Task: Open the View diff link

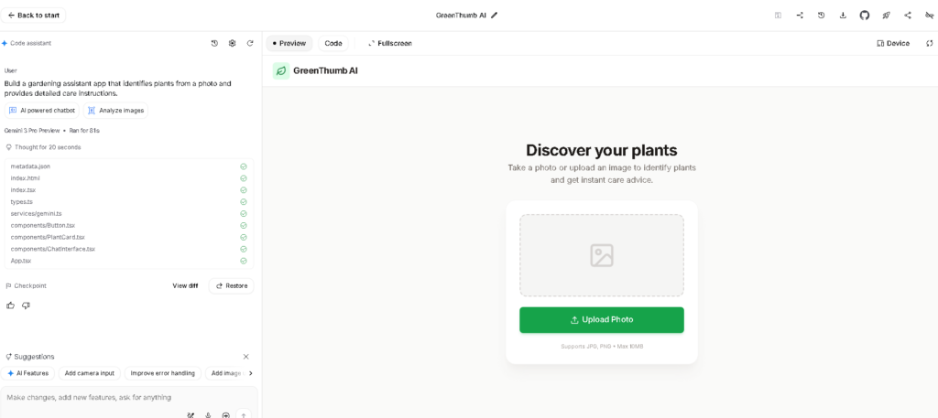Action: point(185,285)
